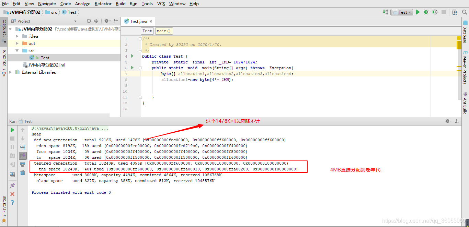Click Scroll from Source target icon
Image resolution: width=469 pixels, height=227 pixels.
(x=89, y=21)
